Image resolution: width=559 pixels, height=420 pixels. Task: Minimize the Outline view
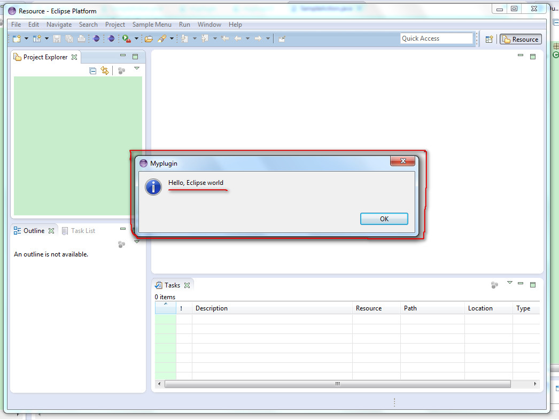pyautogui.click(x=123, y=229)
